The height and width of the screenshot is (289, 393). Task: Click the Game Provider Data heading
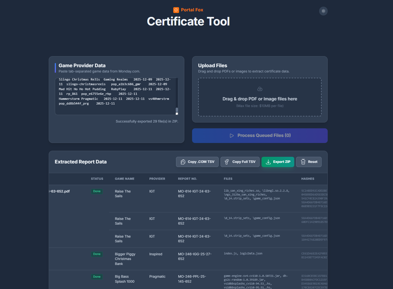point(82,66)
